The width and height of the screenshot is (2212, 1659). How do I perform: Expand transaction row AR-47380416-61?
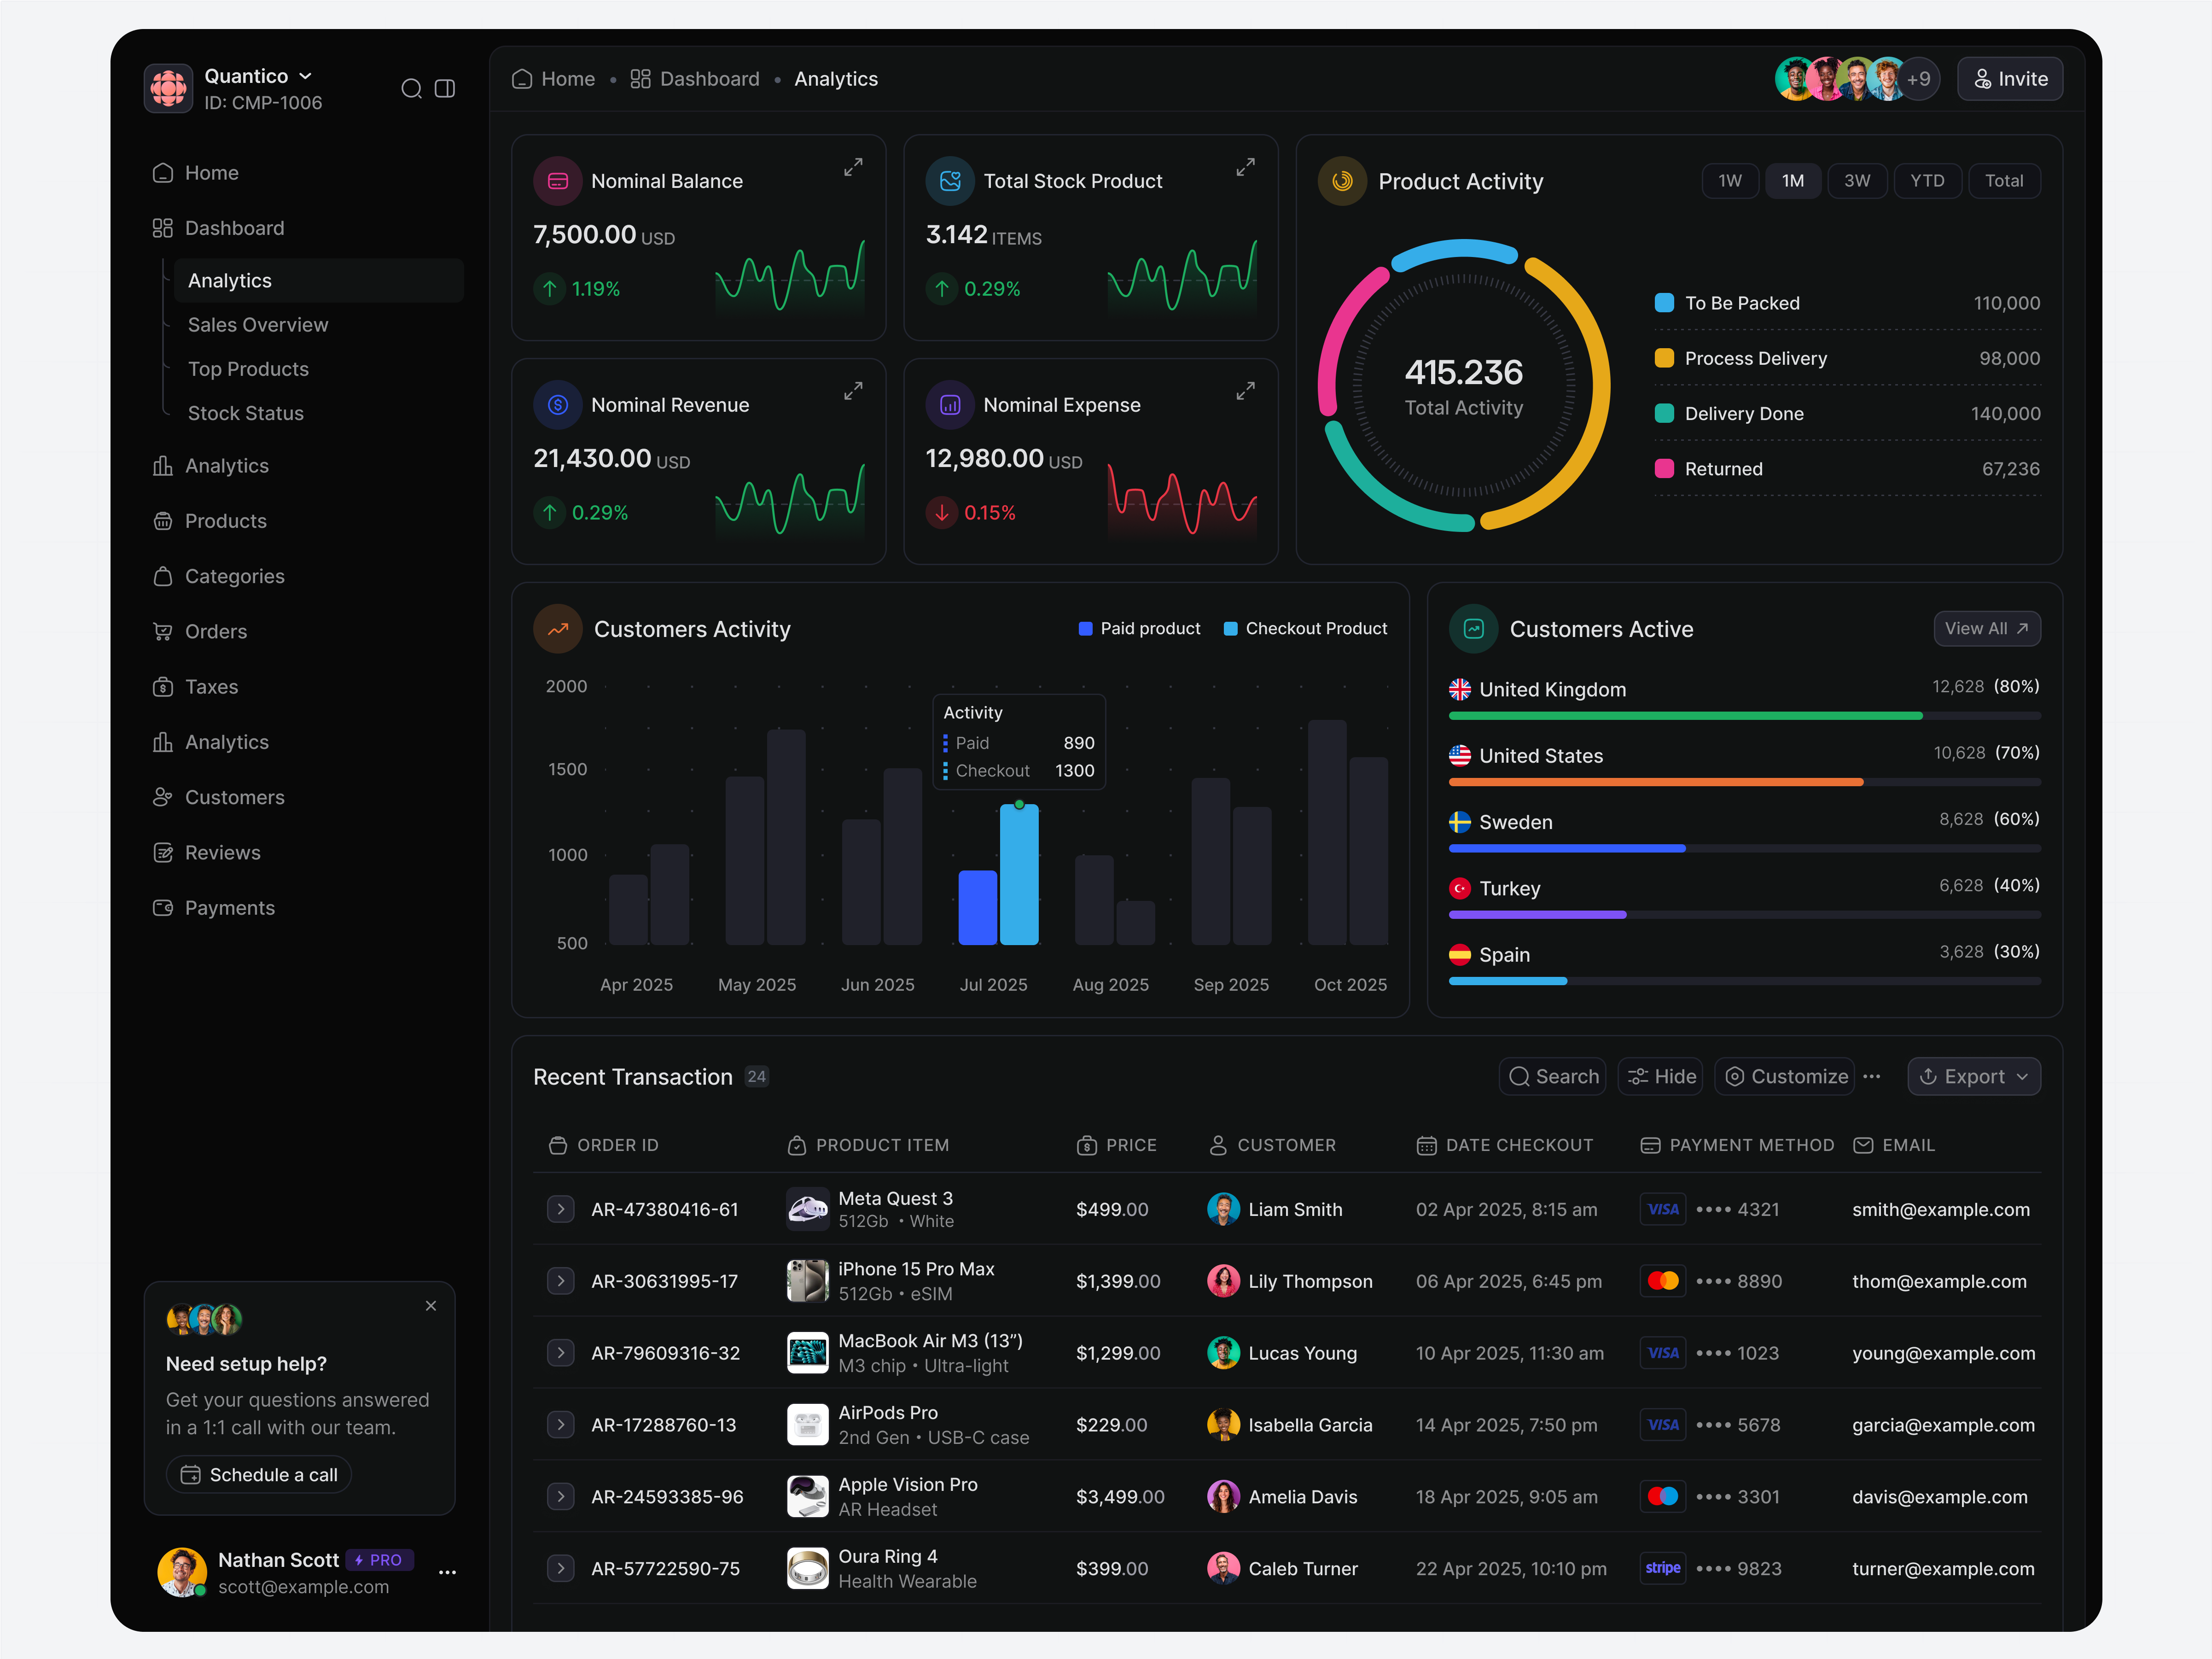pyautogui.click(x=560, y=1209)
